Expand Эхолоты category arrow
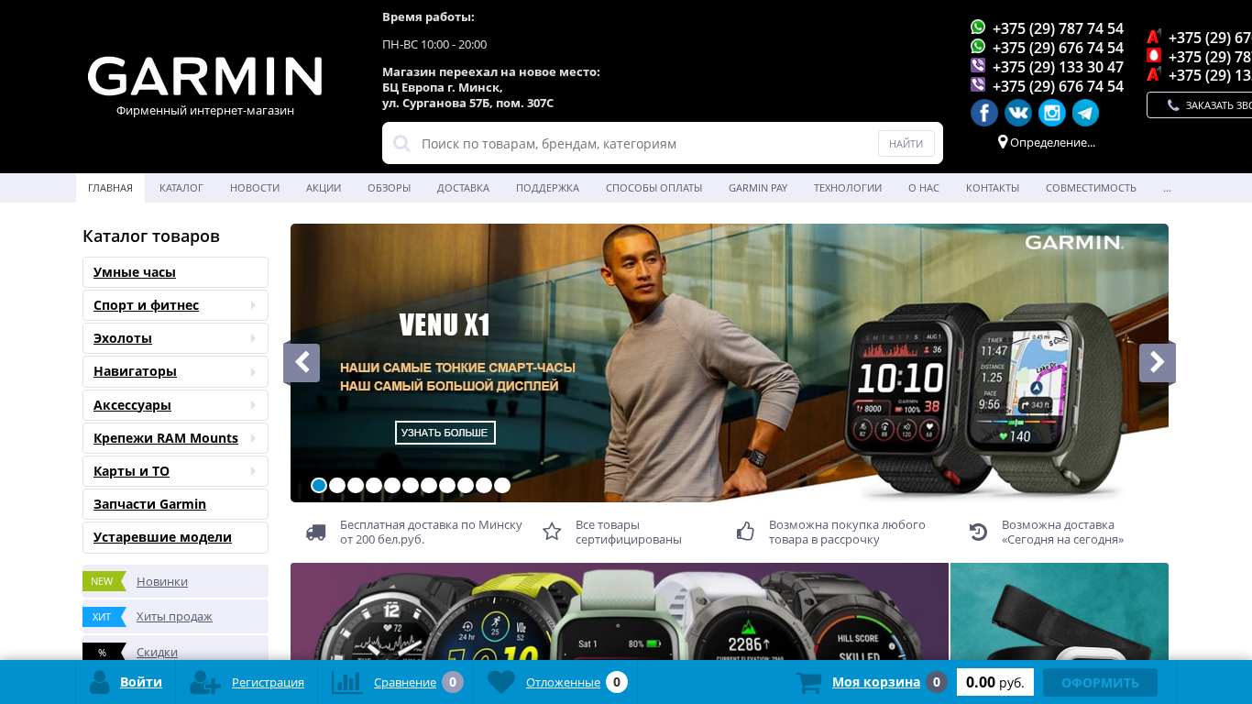Viewport: 1252px width, 704px height. [253, 338]
